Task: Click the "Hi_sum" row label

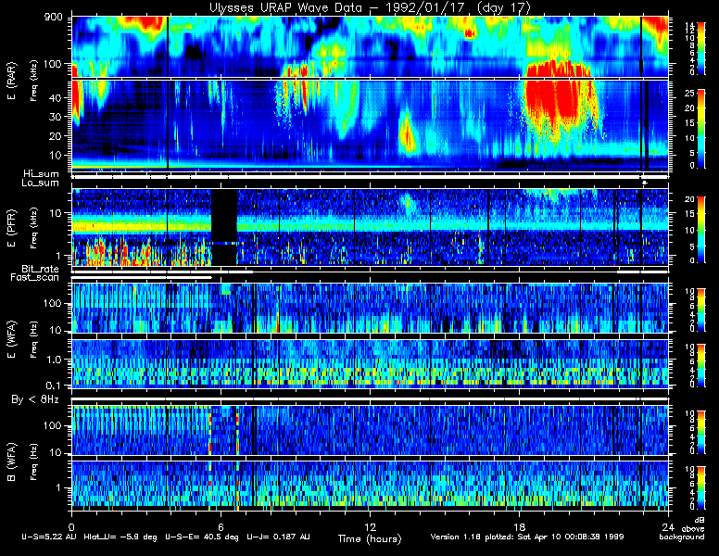Action: coord(42,174)
